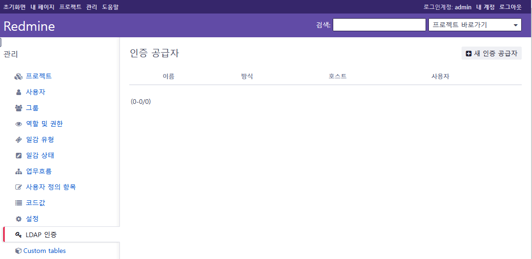Open the 프로젝트 바로가기 dropdown
The height and width of the screenshot is (259, 532).
[475, 25]
